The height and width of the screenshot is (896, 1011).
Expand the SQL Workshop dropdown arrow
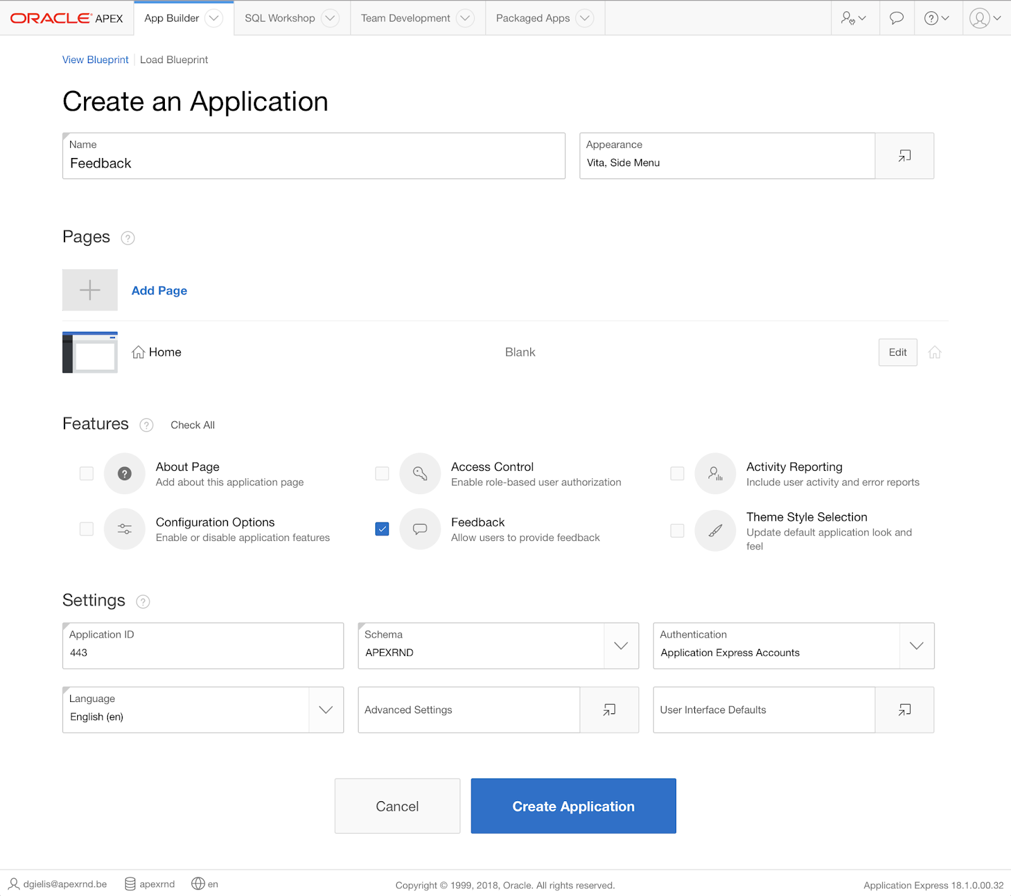click(330, 18)
